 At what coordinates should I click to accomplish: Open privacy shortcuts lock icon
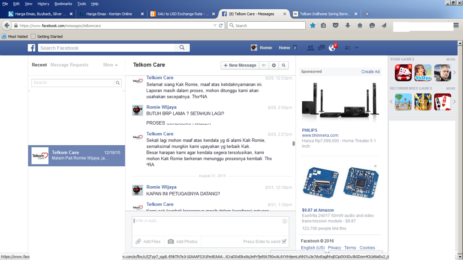tap(347, 48)
